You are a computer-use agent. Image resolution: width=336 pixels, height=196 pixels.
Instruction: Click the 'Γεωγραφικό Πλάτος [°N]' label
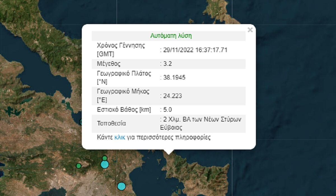coord(124,78)
